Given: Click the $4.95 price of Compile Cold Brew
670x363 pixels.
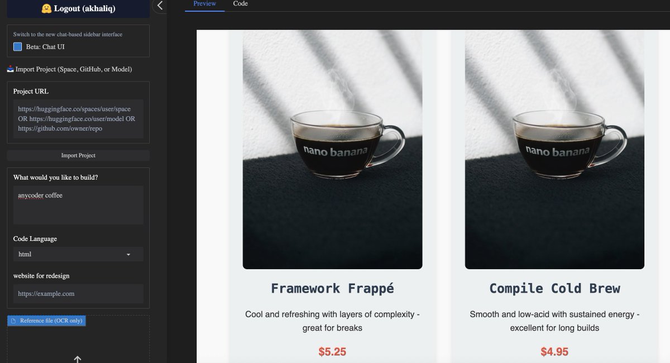Looking at the screenshot, I should [554, 352].
